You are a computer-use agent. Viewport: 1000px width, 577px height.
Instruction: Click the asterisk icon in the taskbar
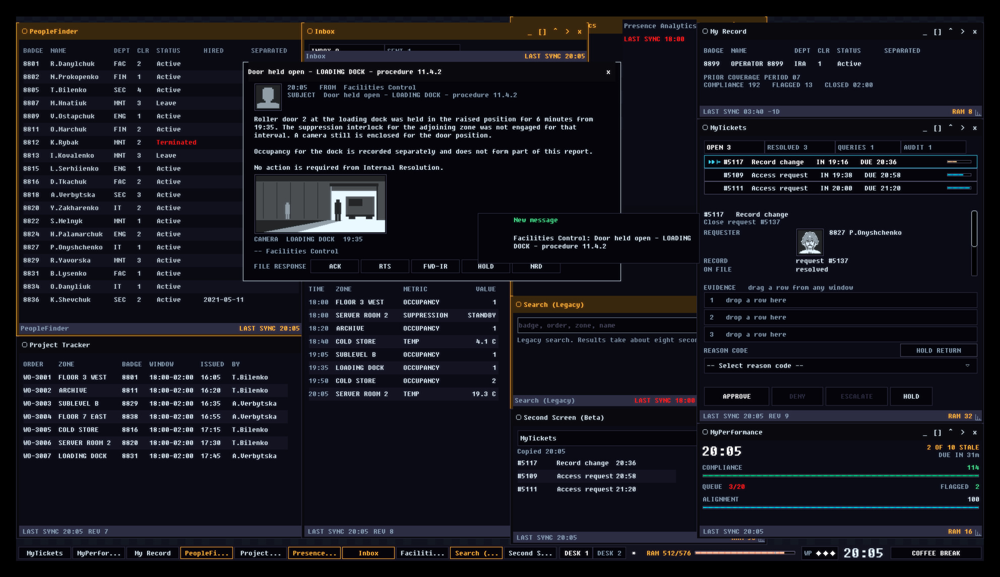tap(634, 553)
